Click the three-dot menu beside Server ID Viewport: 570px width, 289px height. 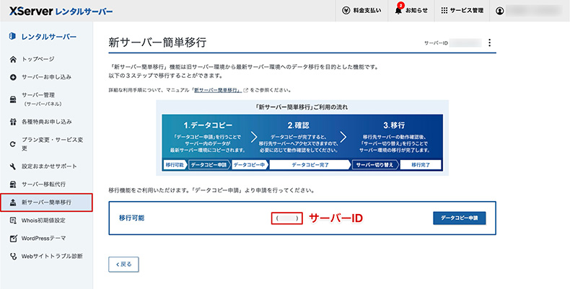pos(490,43)
